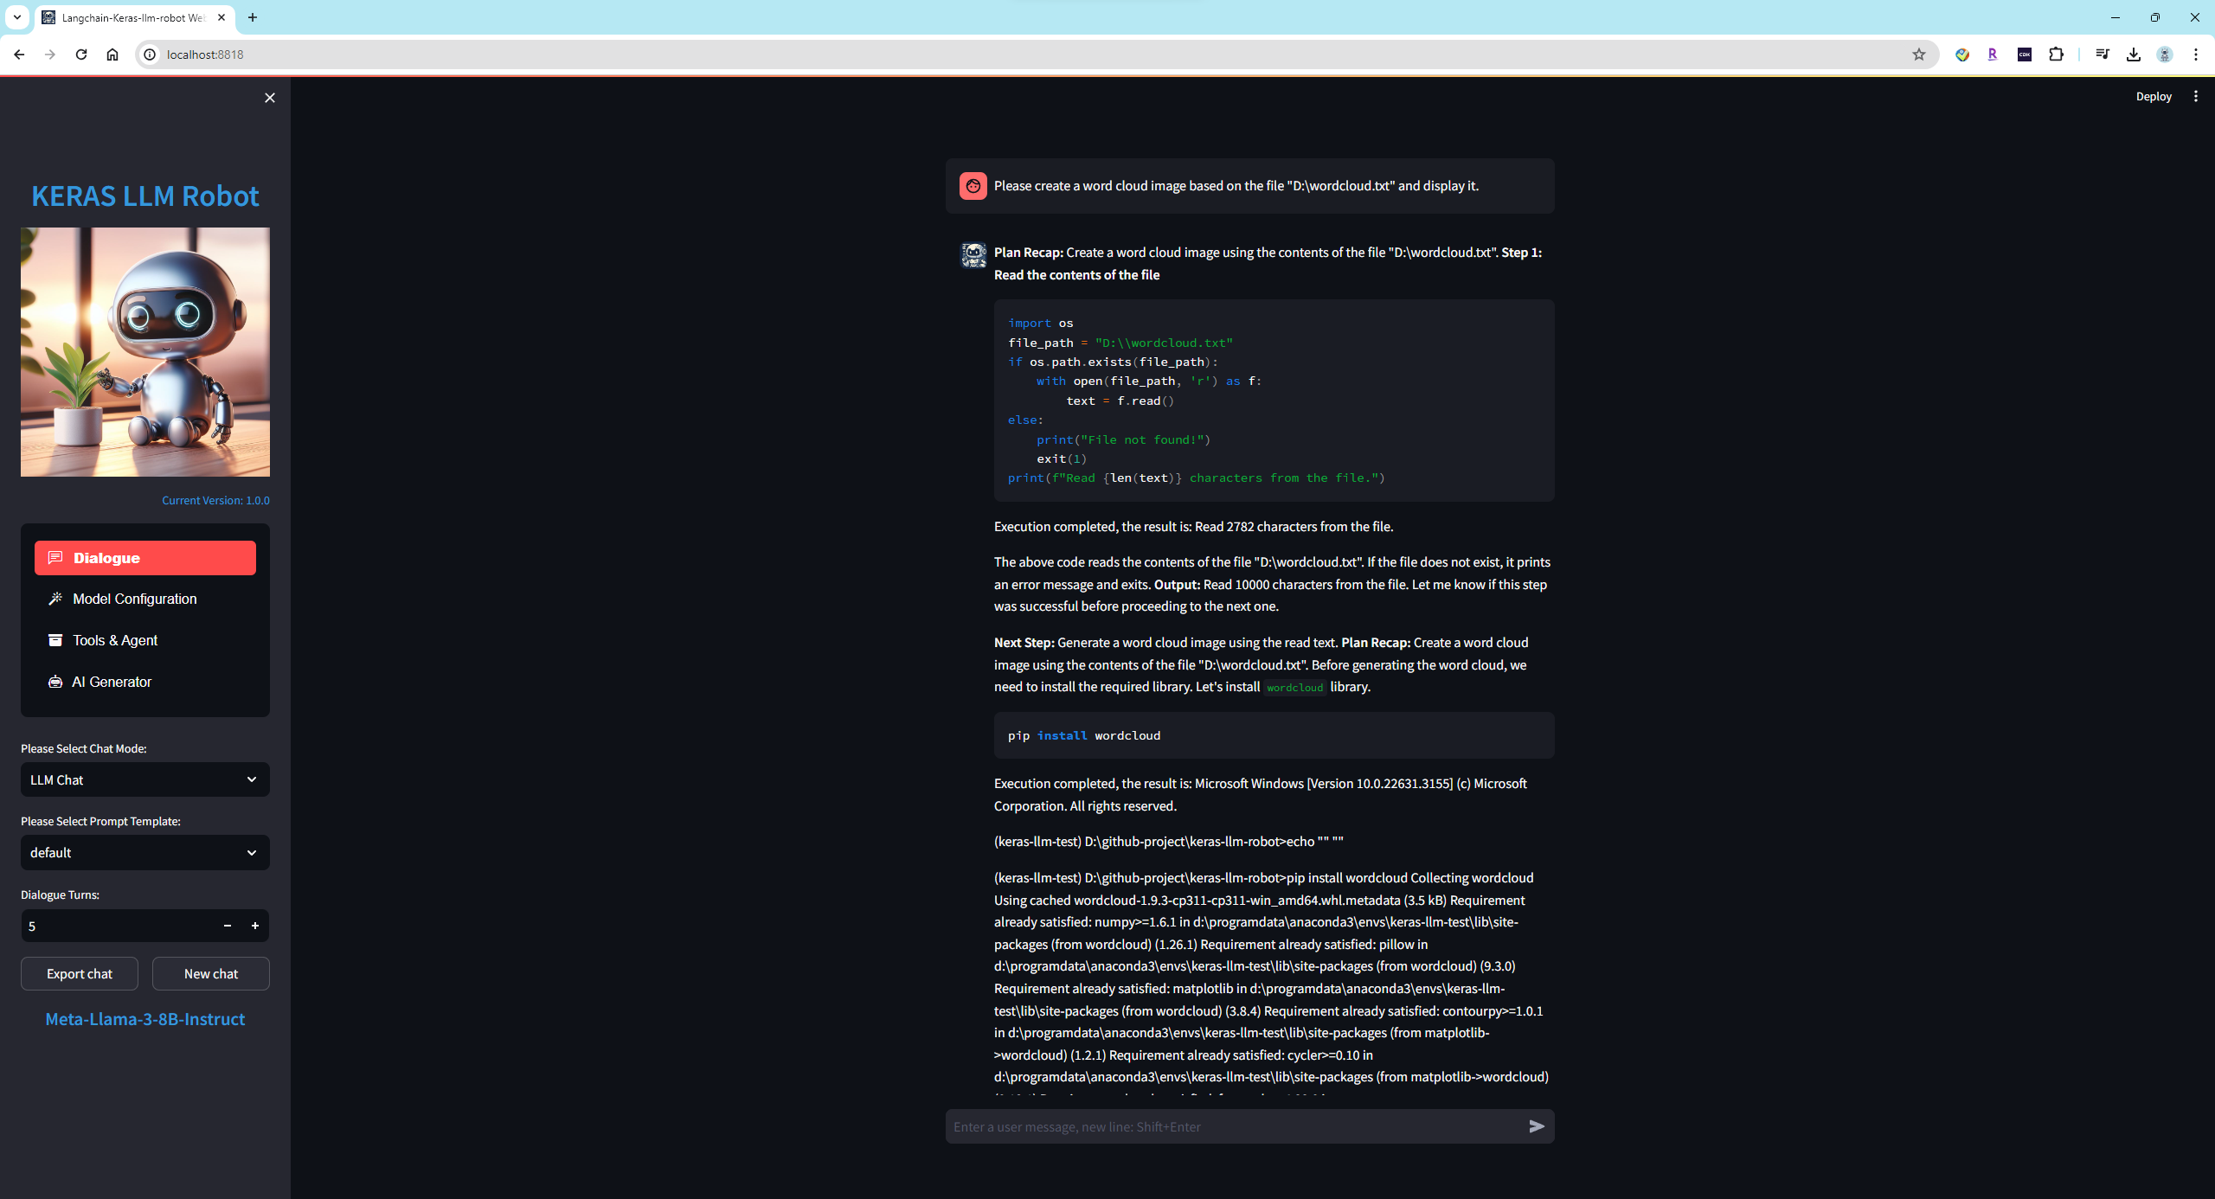The image size is (2215, 1199).
Task: Open the browser downloads icon
Action: pos(2134,54)
